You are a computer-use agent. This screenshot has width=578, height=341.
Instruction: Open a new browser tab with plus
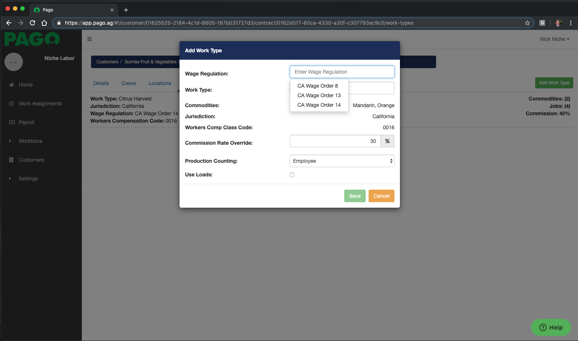click(x=126, y=10)
